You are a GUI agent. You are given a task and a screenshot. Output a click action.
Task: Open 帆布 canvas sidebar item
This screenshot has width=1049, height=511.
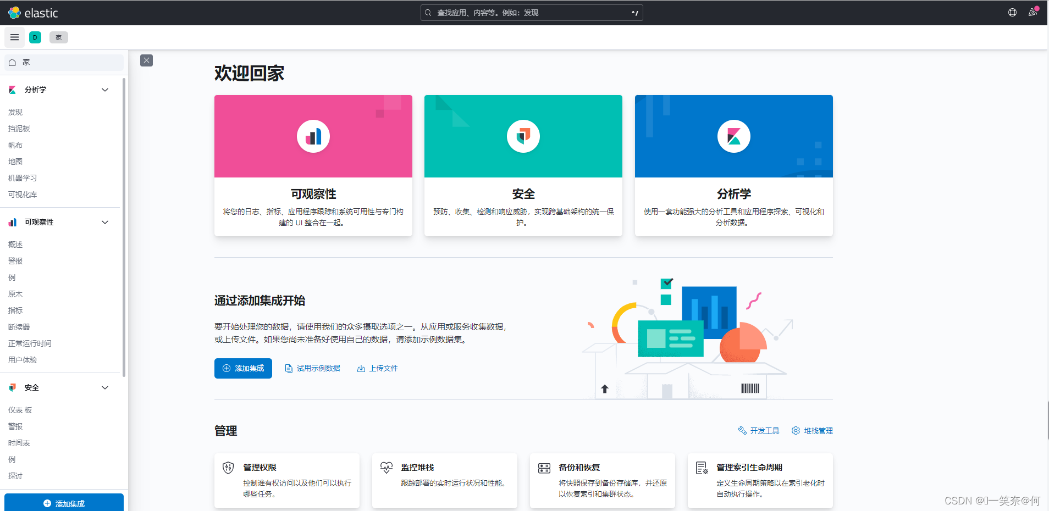15,145
